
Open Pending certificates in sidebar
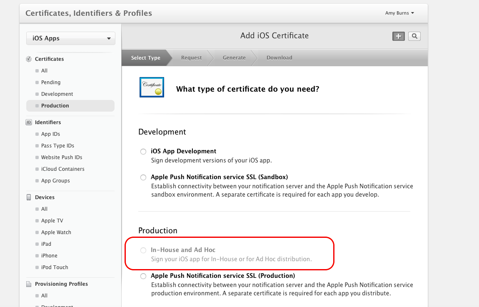(51, 82)
